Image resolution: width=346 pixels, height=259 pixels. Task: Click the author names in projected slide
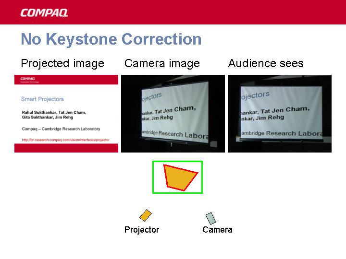[x=54, y=115]
